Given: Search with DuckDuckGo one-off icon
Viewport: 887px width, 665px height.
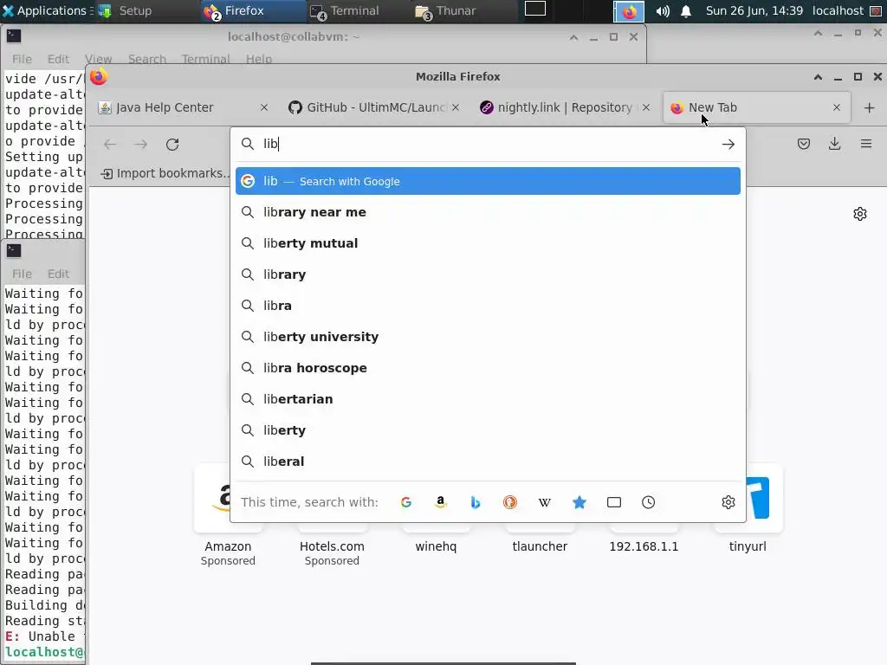Looking at the screenshot, I should [x=510, y=502].
